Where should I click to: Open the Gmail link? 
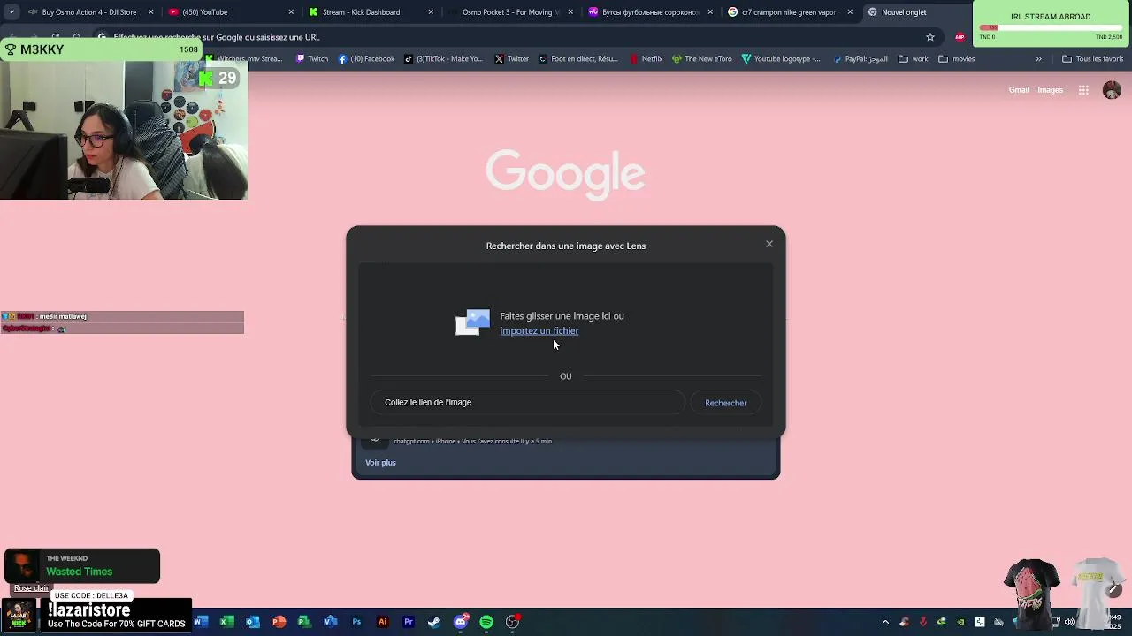click(x=1019, y=90)
